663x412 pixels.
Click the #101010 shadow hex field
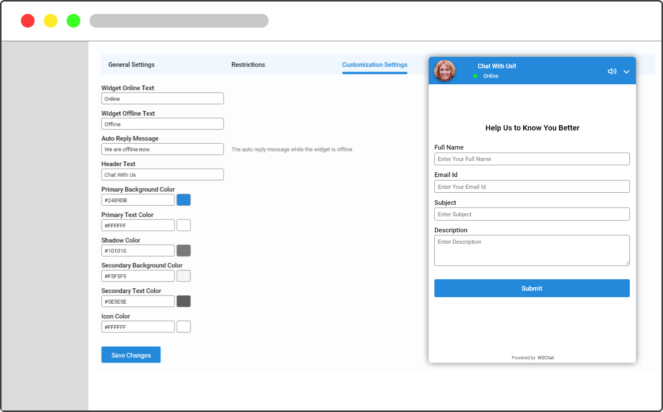[138, 251]
